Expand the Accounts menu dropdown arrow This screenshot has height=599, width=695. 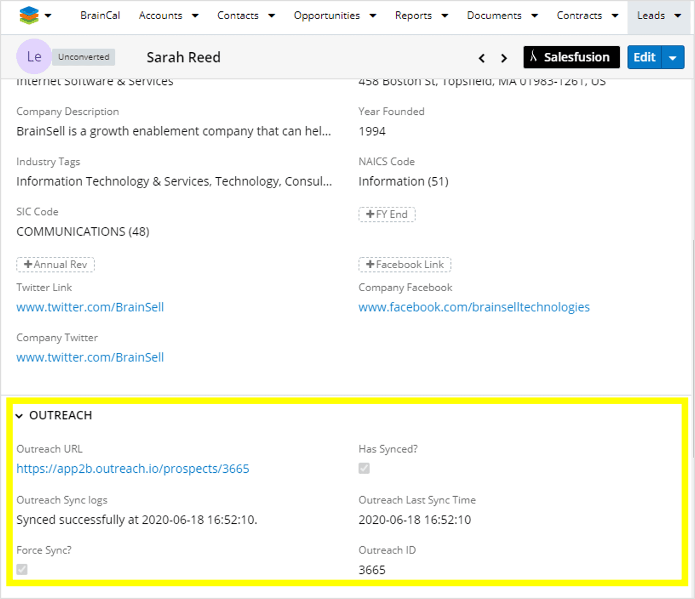click(x=195, y=16)
